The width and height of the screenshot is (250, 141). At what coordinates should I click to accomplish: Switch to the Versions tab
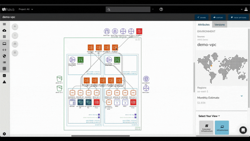pos(220,25)
